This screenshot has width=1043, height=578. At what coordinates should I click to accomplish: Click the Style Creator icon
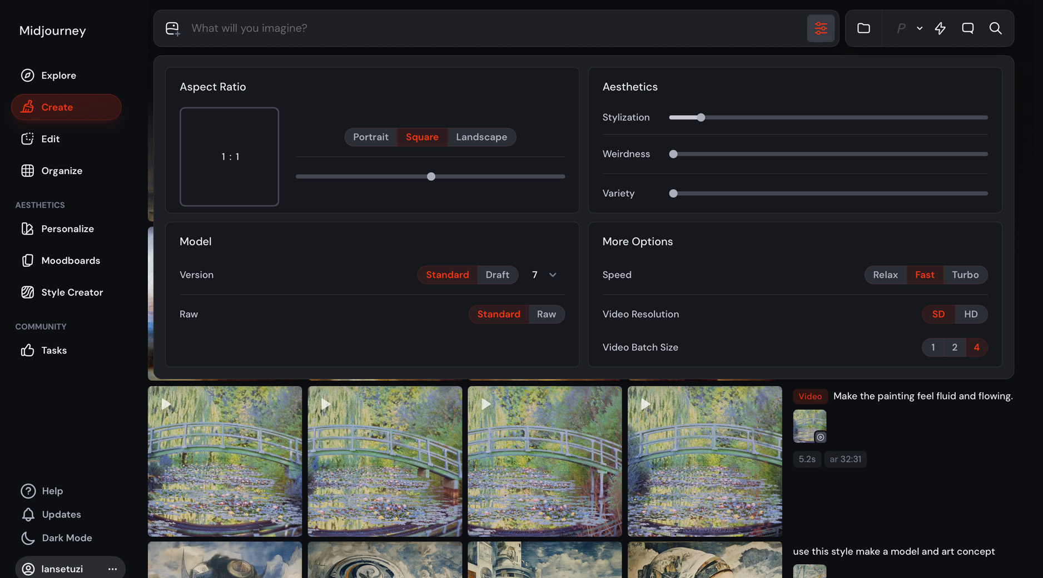(x=27, y=292)
